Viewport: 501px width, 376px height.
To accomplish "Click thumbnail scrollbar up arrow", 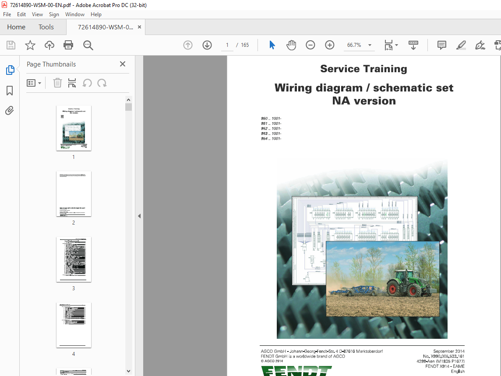I will [x=128, y=100].
